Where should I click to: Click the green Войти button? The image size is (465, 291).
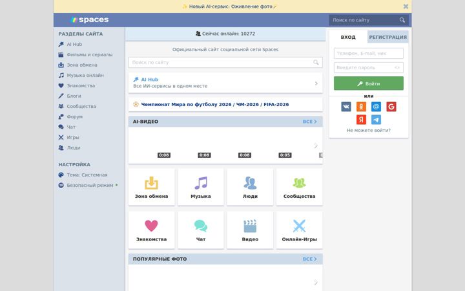tap(369, 83)
